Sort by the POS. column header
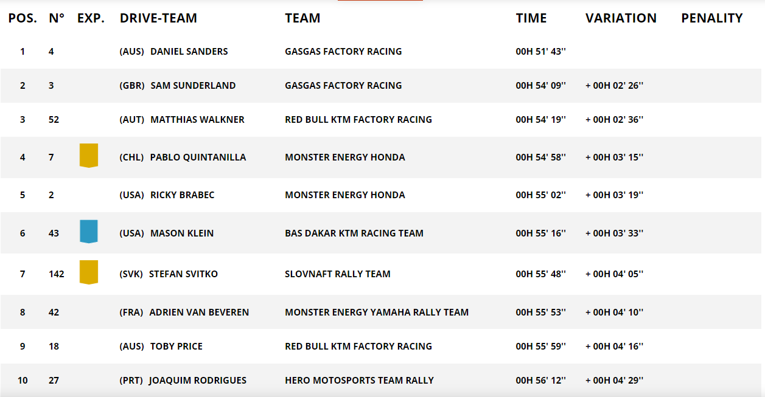This screenshot has width=765, height=397. 23,18
